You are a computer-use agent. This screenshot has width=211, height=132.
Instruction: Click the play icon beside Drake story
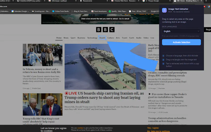[x=150, y=94]
